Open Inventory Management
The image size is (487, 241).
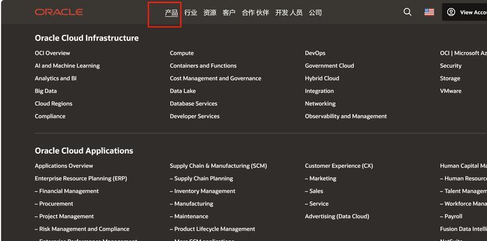[x=203, y=191]
